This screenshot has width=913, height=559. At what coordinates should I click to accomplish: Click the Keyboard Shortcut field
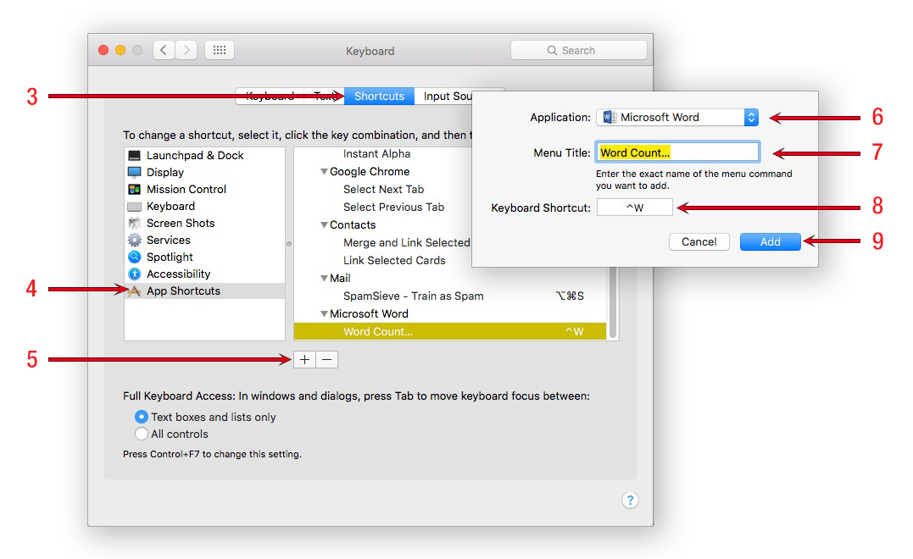coord(635,207)
